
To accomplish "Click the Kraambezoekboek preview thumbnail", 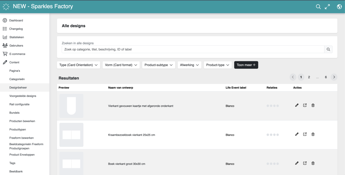I will click(x=71, y=135).
